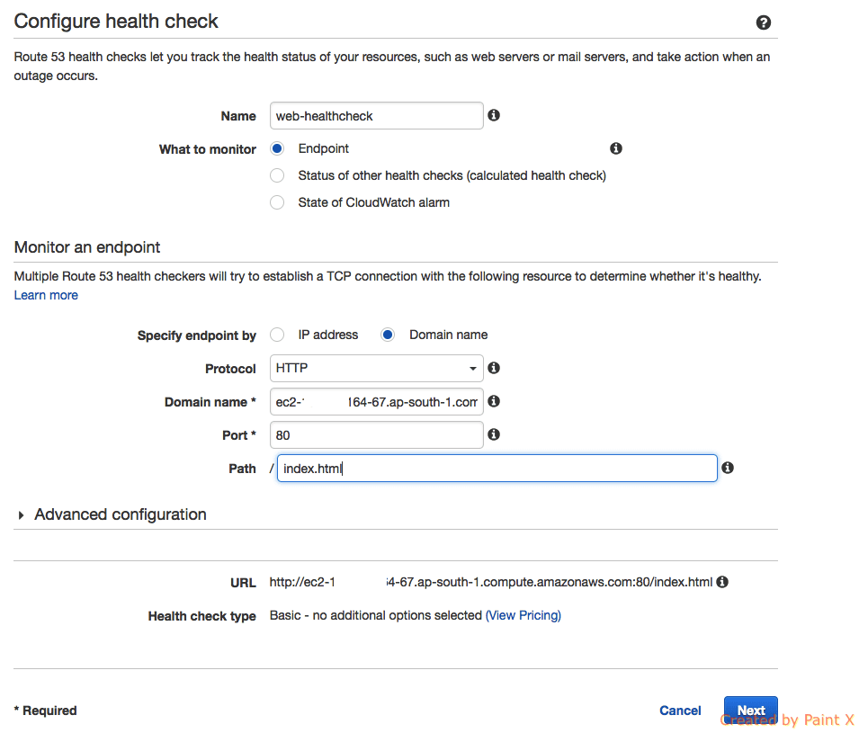Select the Endpoint radio button
Screen dimensions: 859x733
[x=277, y=148]
